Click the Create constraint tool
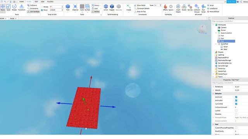248x139 pixels. click(x=129, y=7)
